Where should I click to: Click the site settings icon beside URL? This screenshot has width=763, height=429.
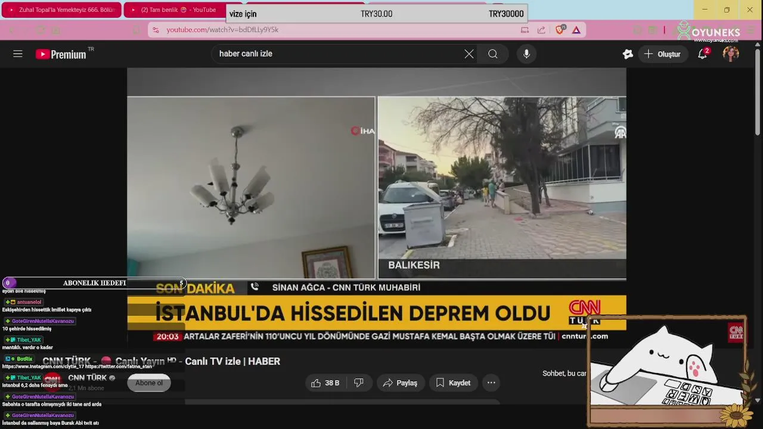[x=156, y=30]
